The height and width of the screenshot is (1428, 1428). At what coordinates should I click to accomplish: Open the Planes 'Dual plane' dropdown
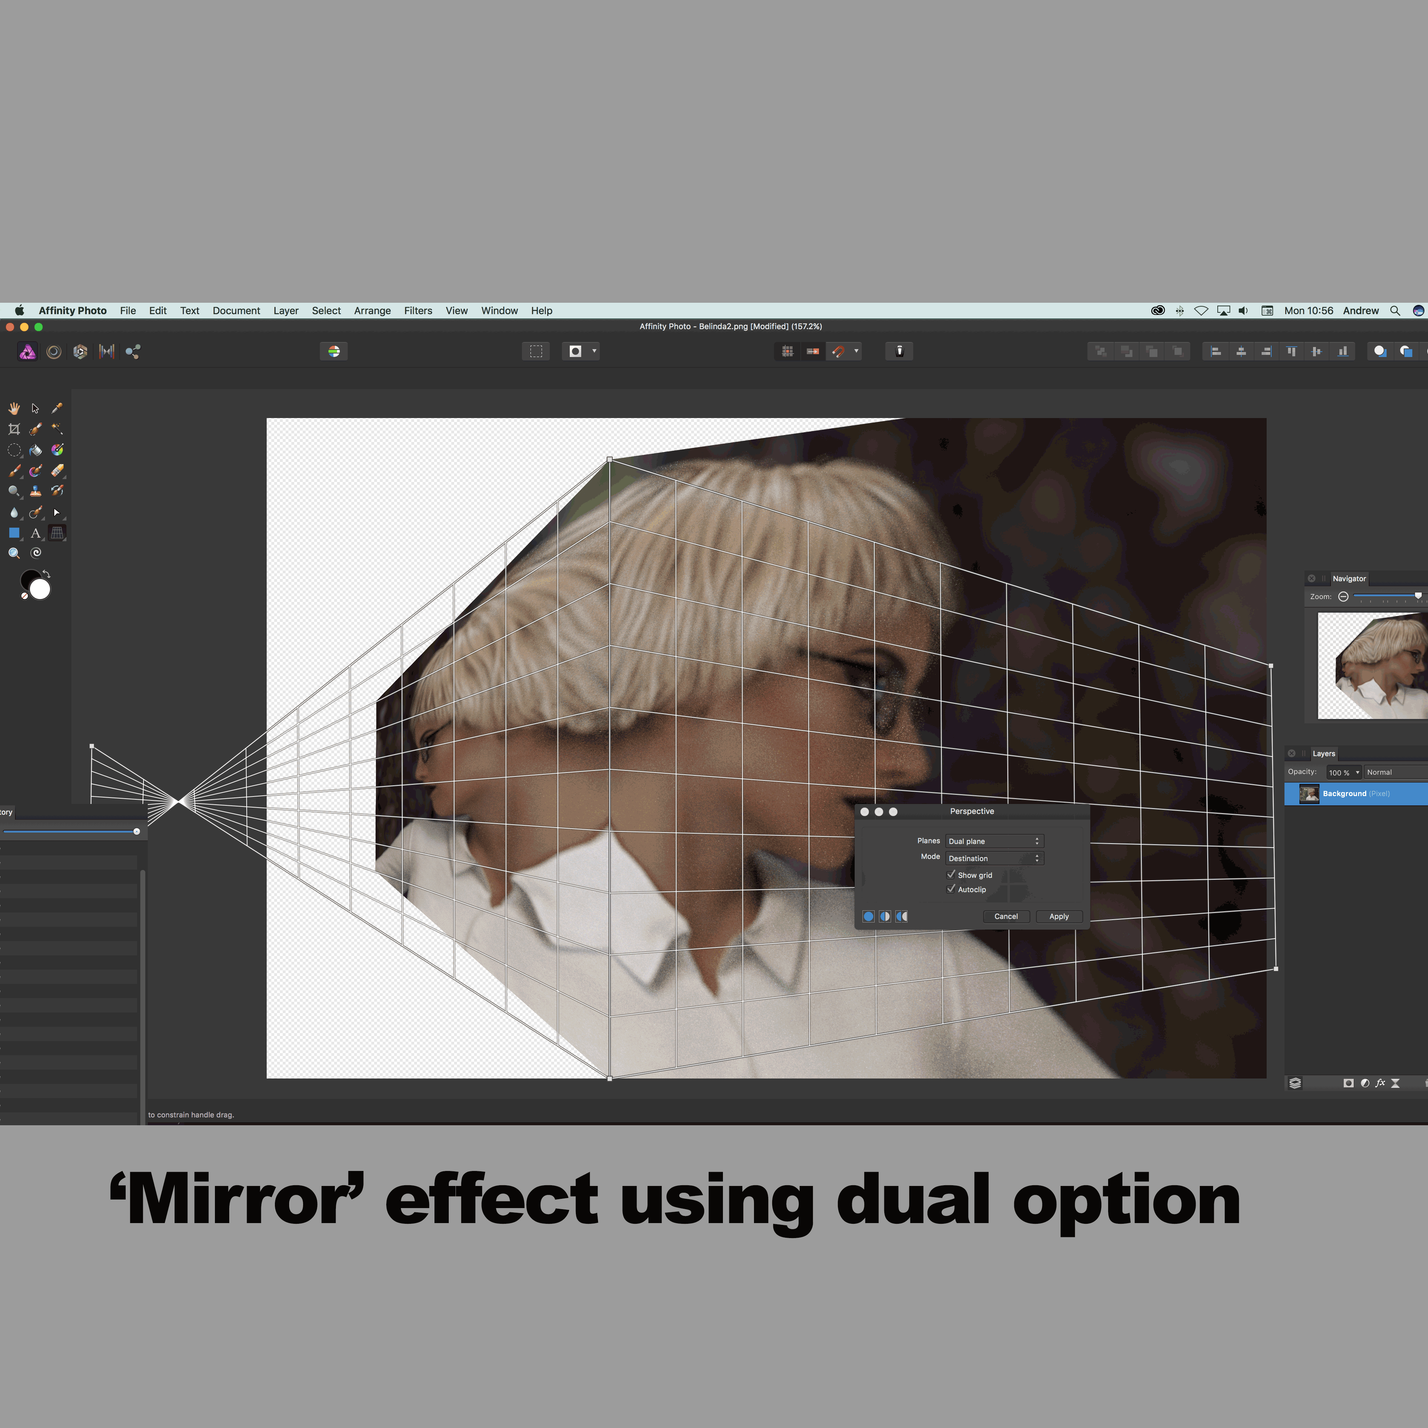(994, 841)
